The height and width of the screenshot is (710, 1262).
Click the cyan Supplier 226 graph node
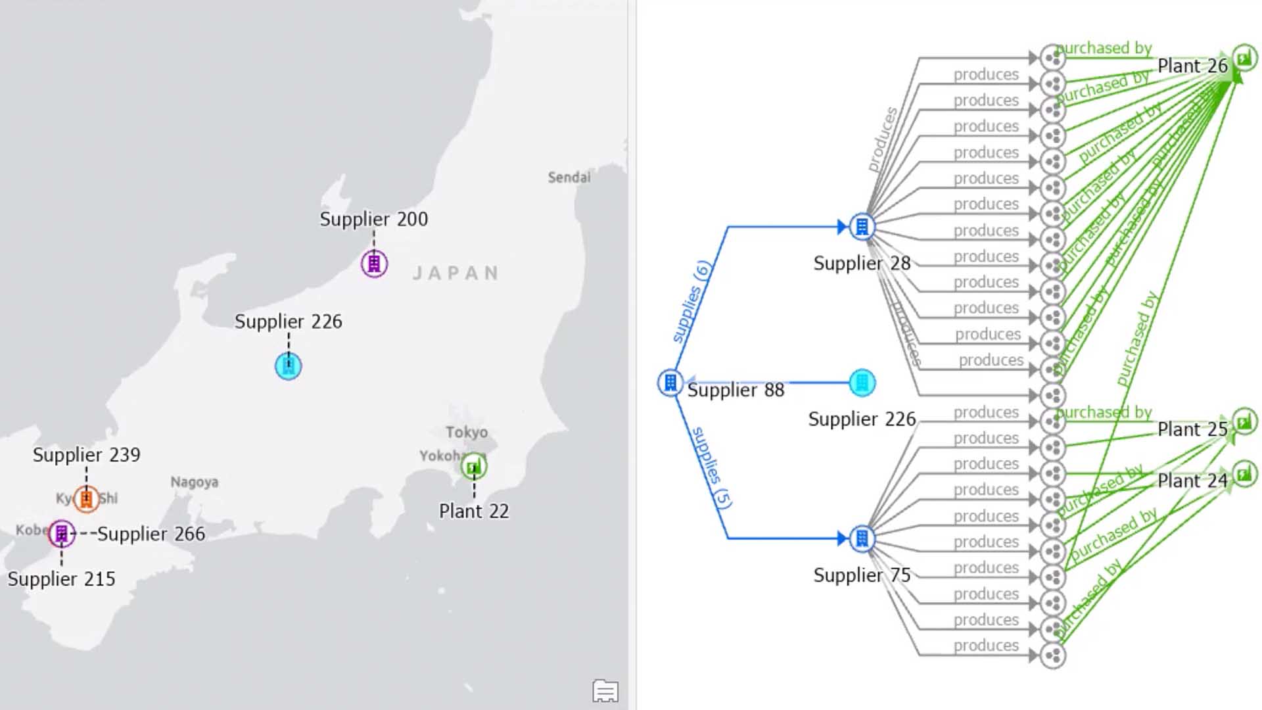click(862, 383)
